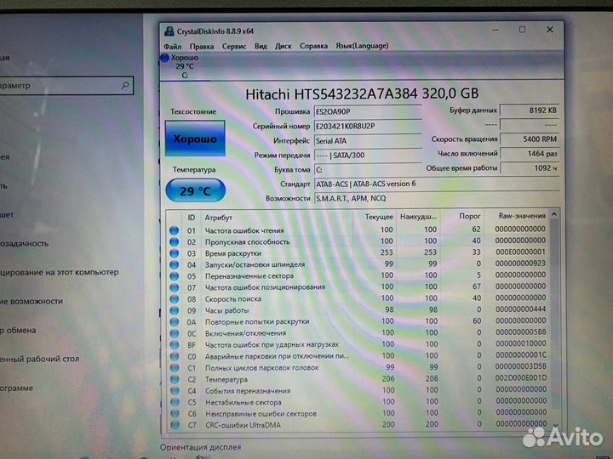Click status icon for 02 Пропускная способность
Image resolution: width=613 pixels, height=459 pixels.
point(174,242)
